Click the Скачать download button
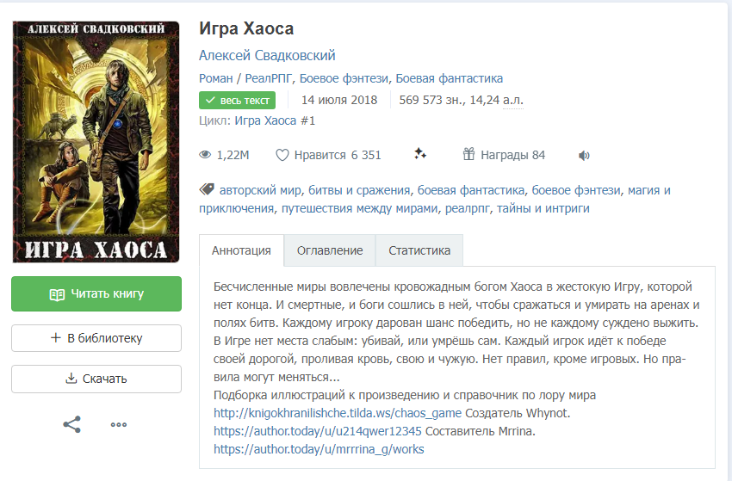This screenshot has width=732, height=481. [96, 379]
